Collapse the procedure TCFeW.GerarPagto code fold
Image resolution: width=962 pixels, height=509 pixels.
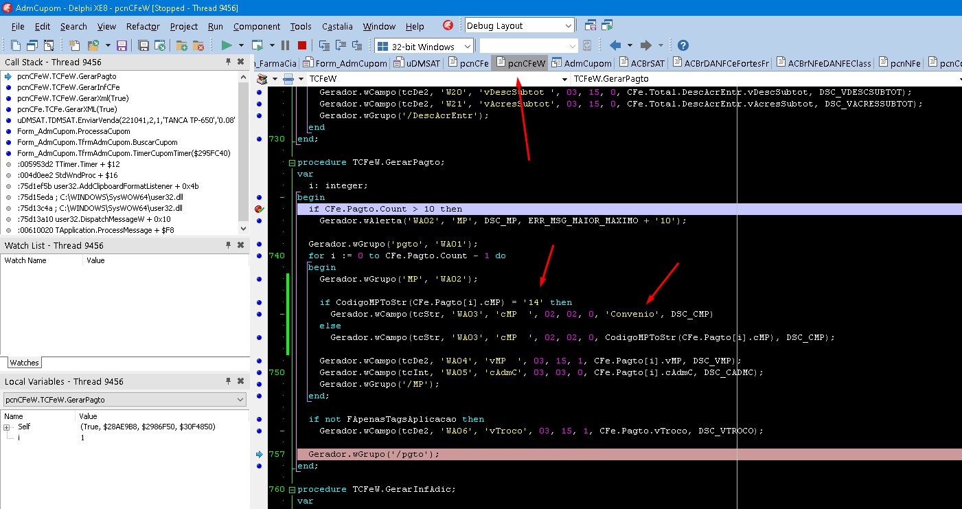(291, 163)
